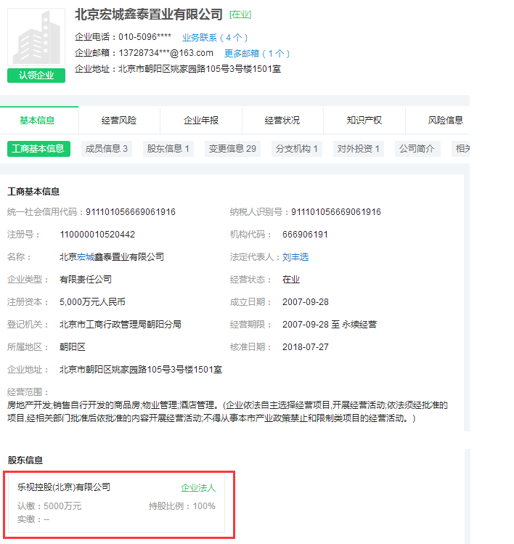
Task: Click region value 朝阳区
Action: pos(73,347)
